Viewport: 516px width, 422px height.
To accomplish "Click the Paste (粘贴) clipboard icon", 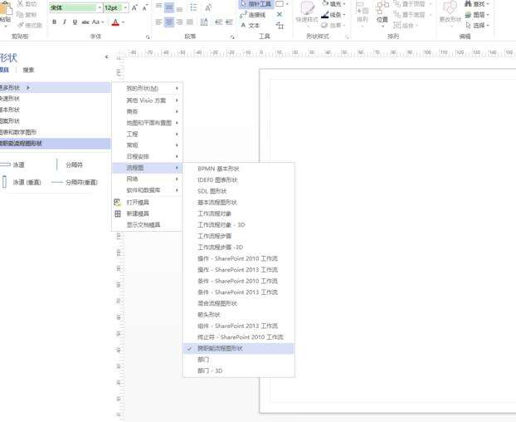I will click(x=5, y=8).
